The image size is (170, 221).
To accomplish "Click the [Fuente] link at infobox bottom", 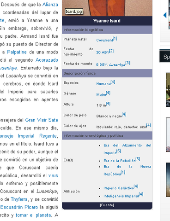I will (107, 205).
